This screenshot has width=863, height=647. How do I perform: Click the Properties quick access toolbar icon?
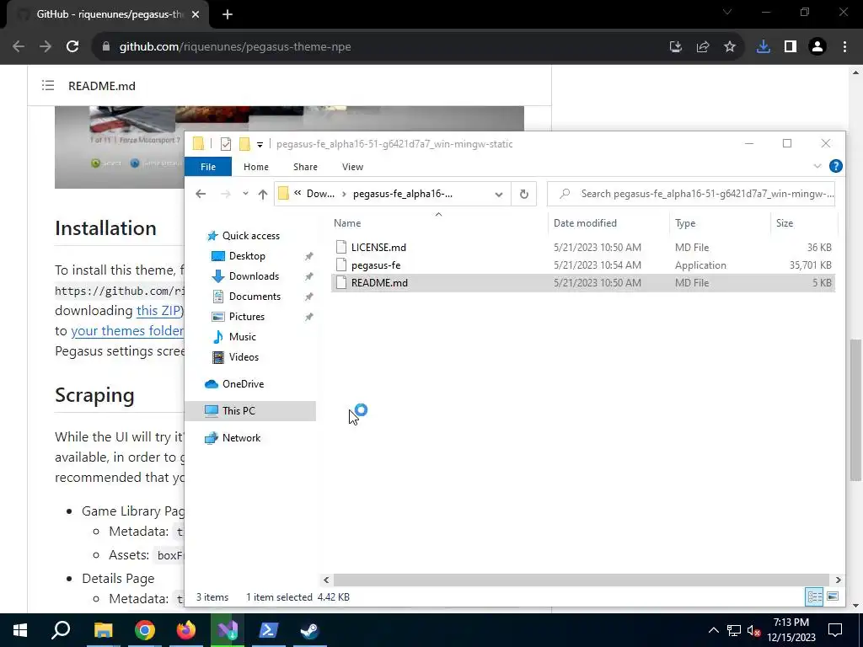(x=226, y=144)
